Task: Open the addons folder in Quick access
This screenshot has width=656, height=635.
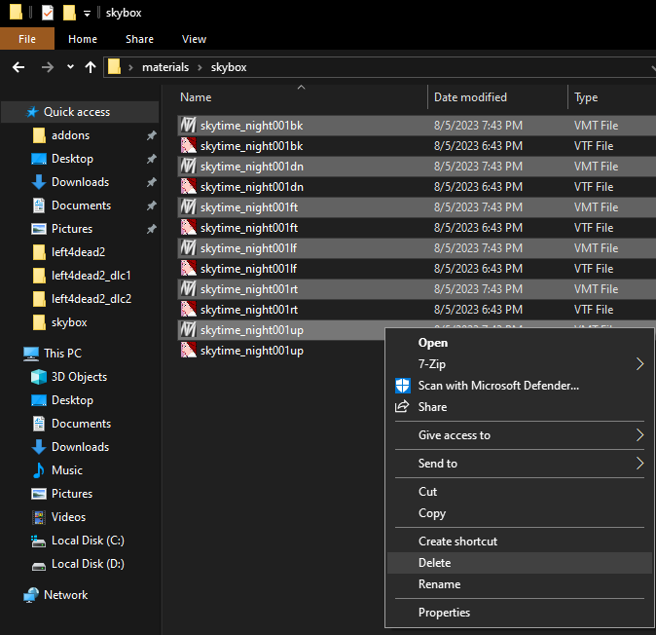Action: point(70,135)
